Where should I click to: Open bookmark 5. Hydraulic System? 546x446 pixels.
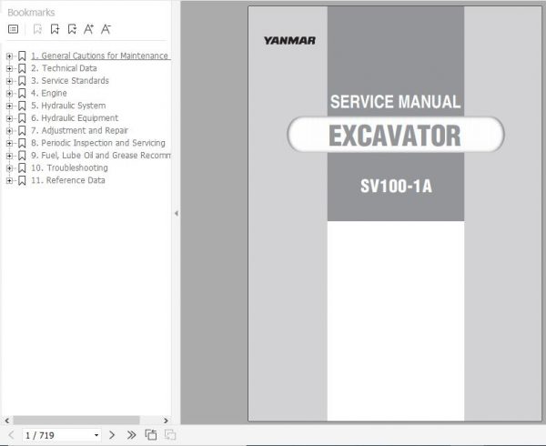[68, 106]
